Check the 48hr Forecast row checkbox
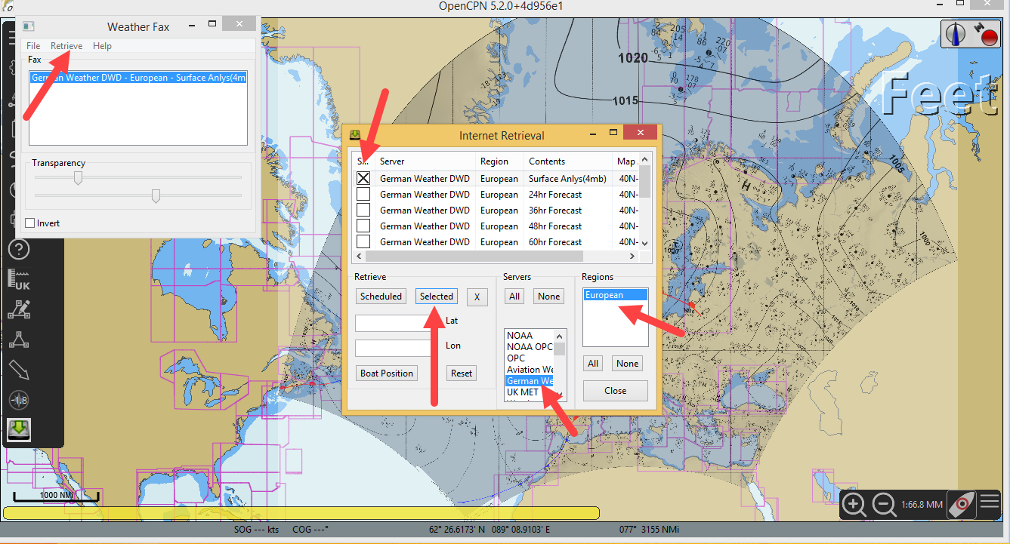Image resolution: width=1010 pixels, height=544 pixels. point(363,226)
